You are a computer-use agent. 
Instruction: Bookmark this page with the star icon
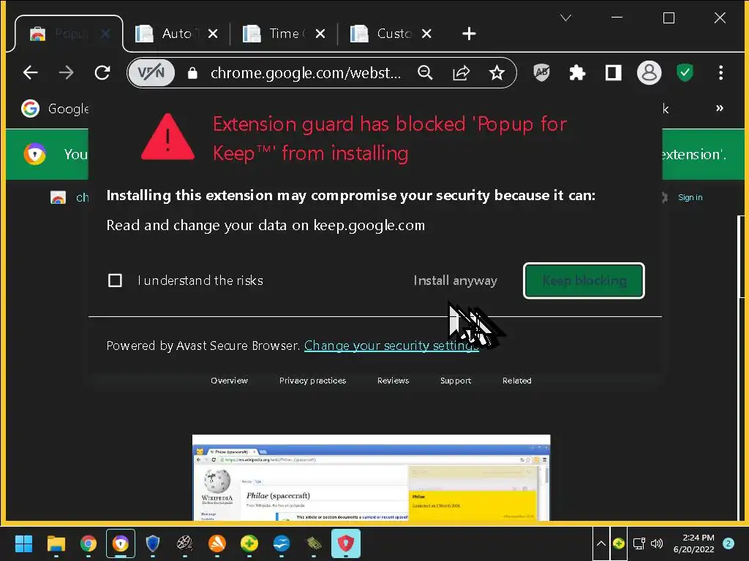point(497,72)
